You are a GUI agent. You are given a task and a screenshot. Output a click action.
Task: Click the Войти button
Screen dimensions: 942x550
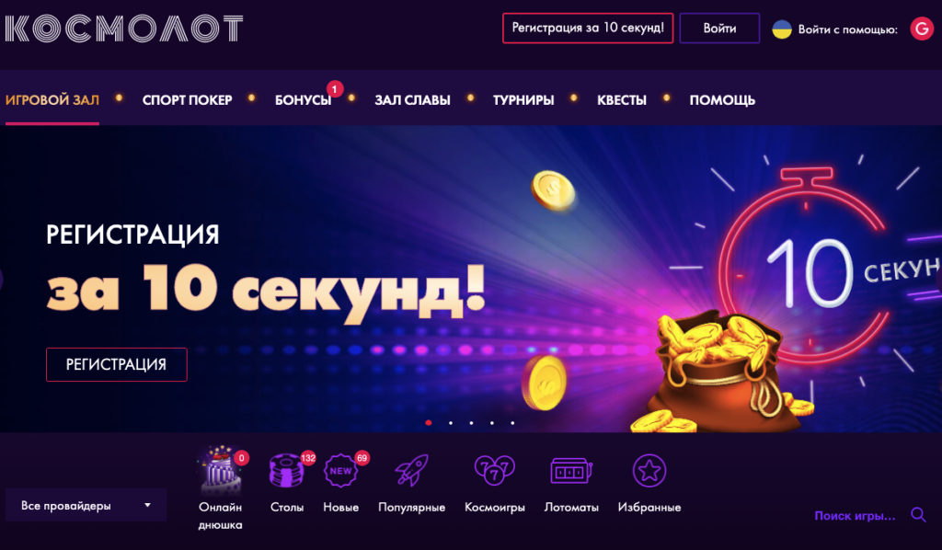click(719, 29)
